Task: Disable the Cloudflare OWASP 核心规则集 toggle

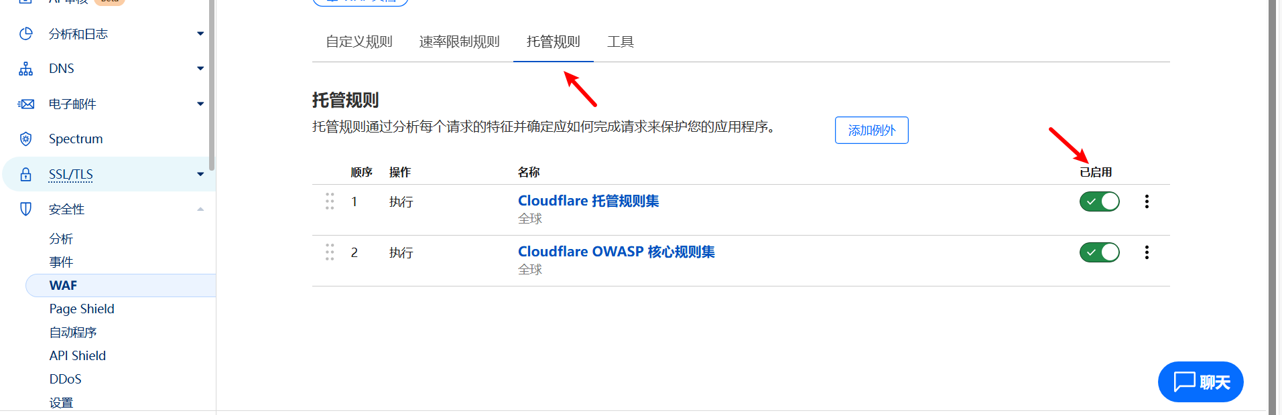Action: 1099,252
